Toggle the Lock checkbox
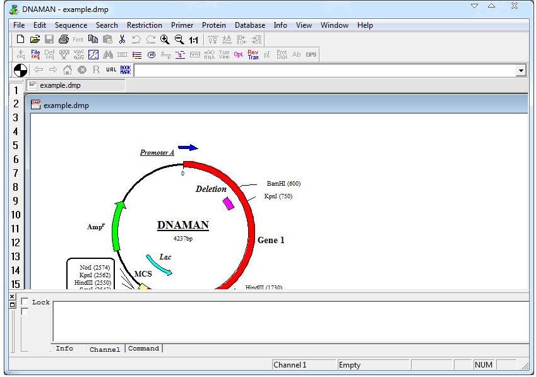The width and height of the screenshot is (536, 377). point(25,301)
